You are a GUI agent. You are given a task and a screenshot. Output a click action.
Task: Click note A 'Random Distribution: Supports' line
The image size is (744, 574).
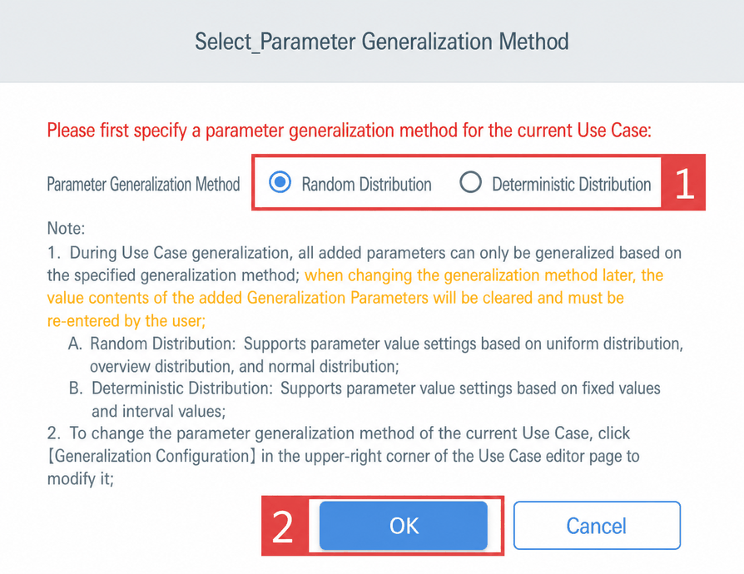375,344
